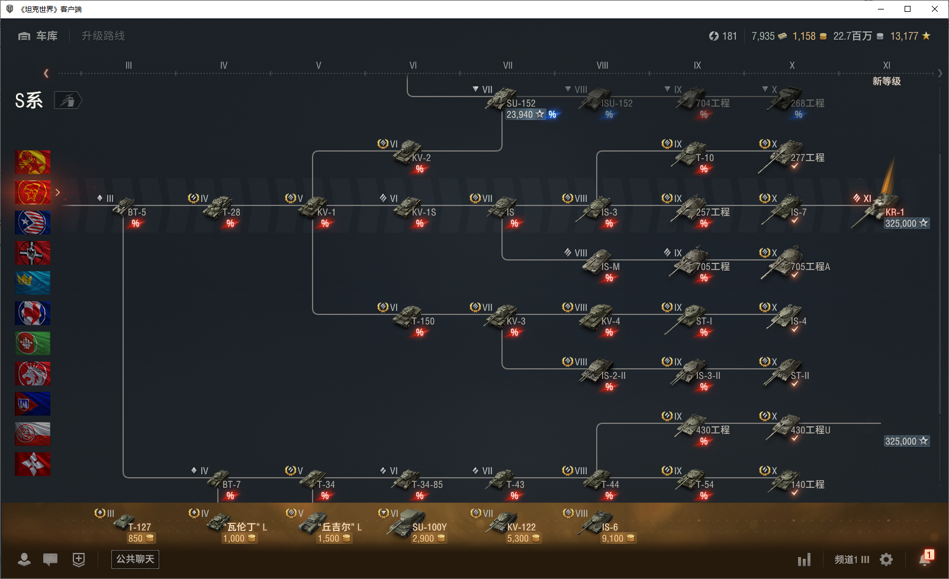Click the 705工程A tank label
The height and width of the screenshot is (579, 949).
point(810,267)
